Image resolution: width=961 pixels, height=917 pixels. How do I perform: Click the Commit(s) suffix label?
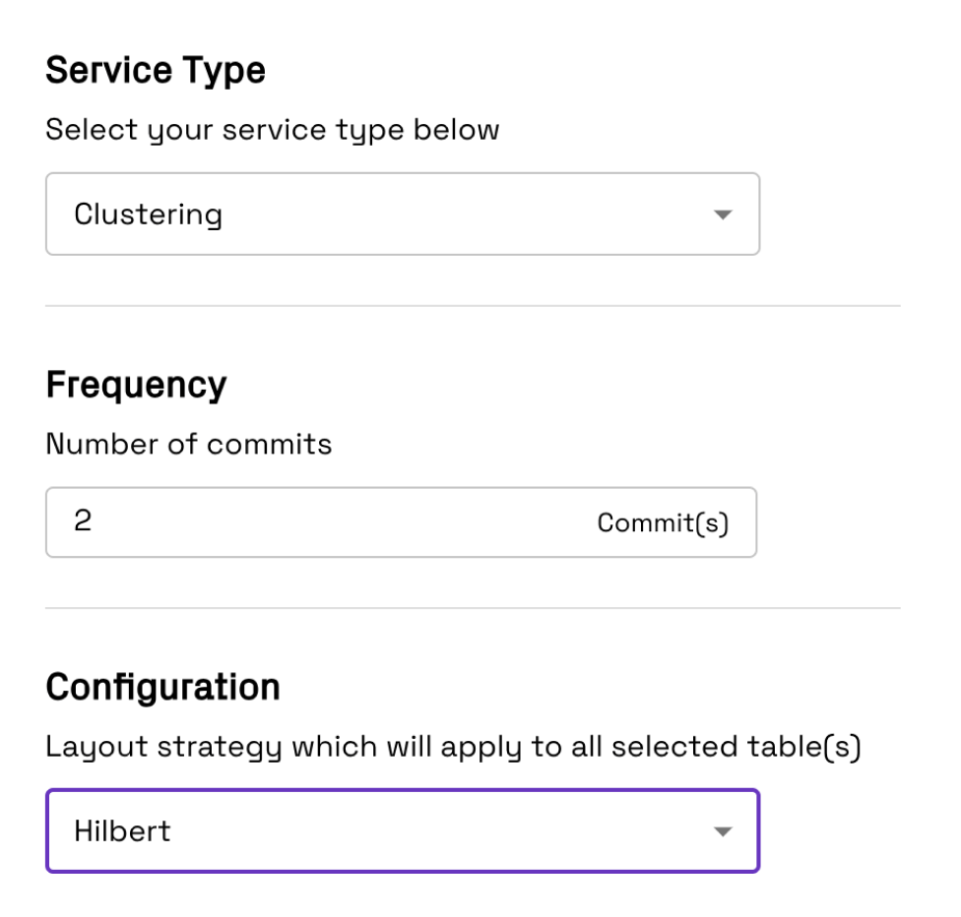pos(663,523)
